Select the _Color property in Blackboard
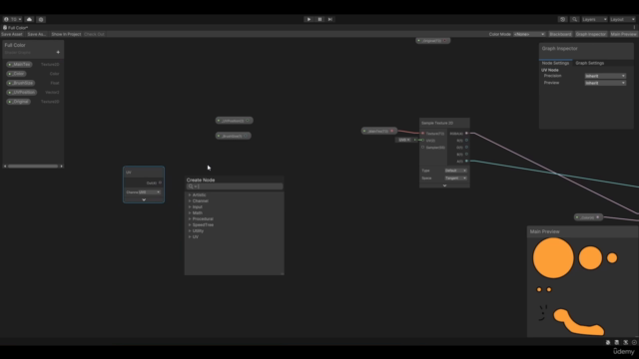Viewport: 639px width, 359px height. 17,74
